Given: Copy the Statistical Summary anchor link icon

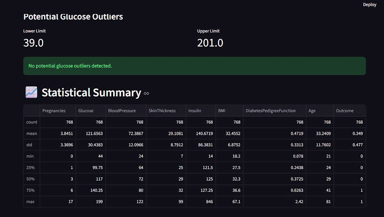Looking at the screenshot, I should (x=147, y=93).
